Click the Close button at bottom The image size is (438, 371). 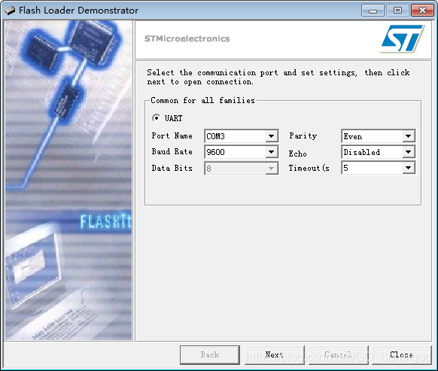pyautogui.click(x=402, y=354)
